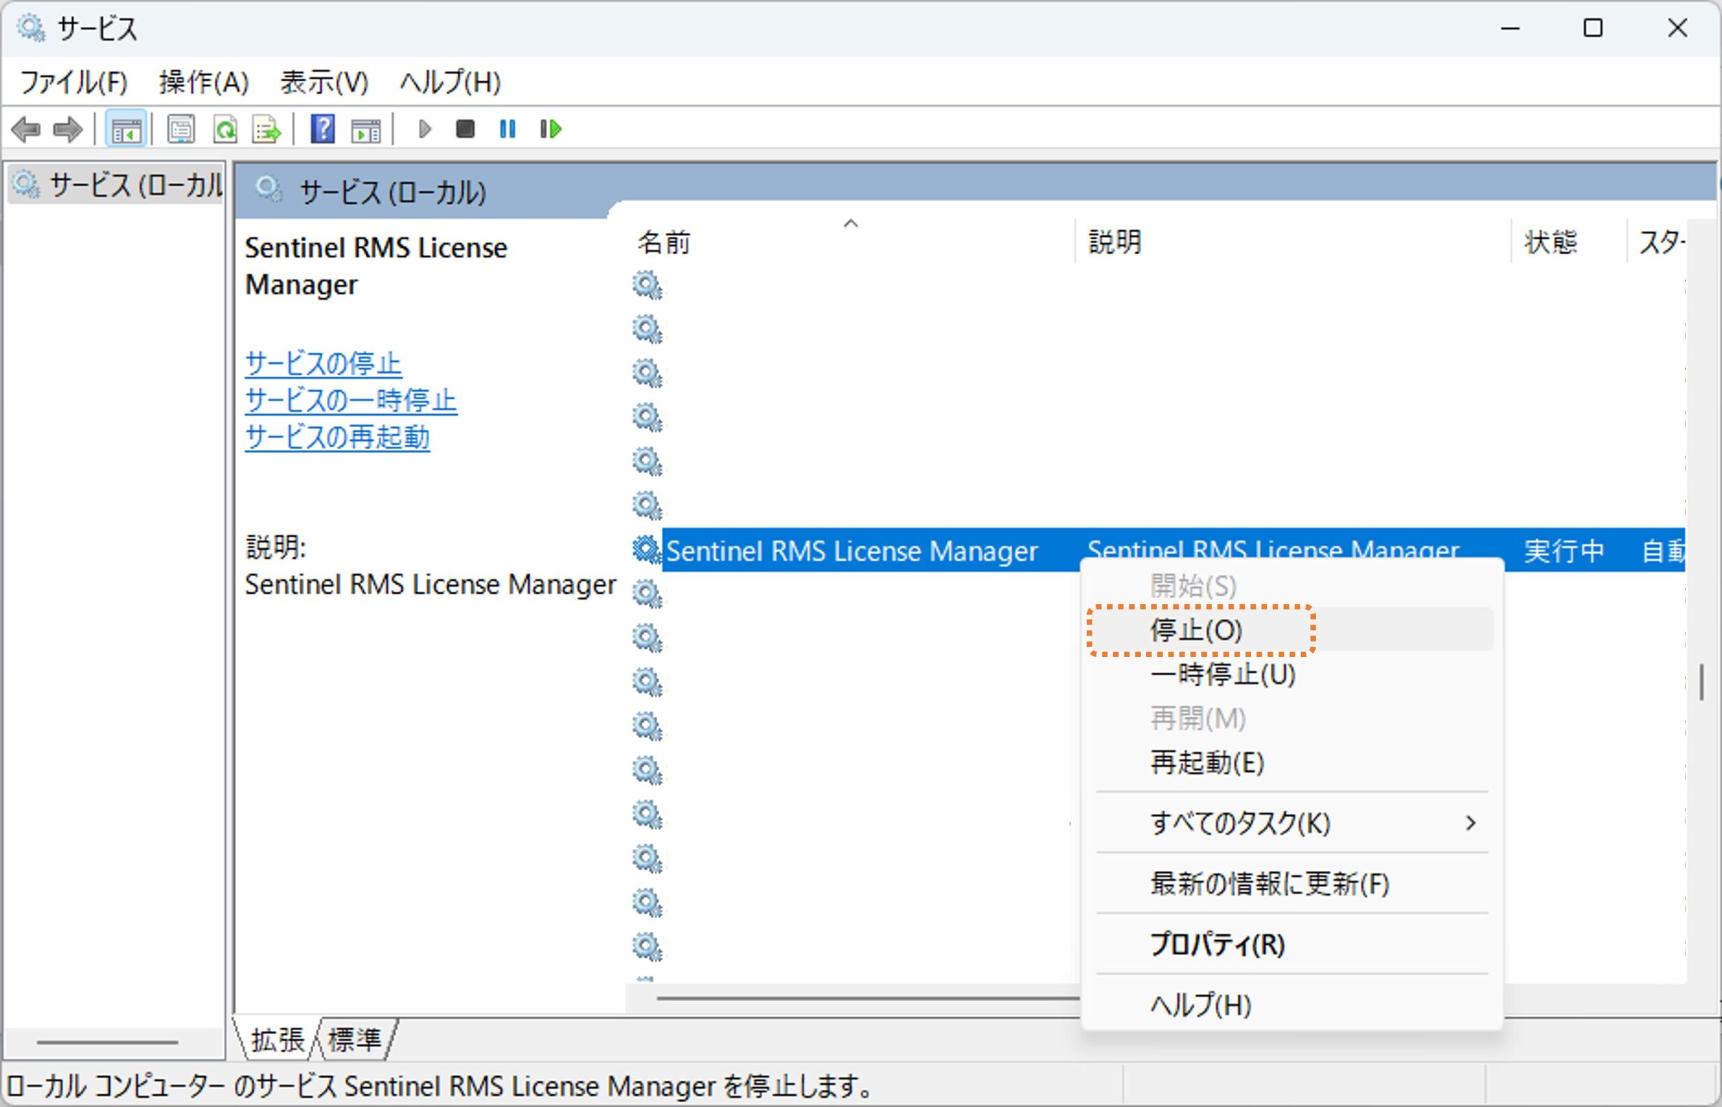Click the Start Service play icon
The image size is (1722, 1107).
[x=424, y=129]
